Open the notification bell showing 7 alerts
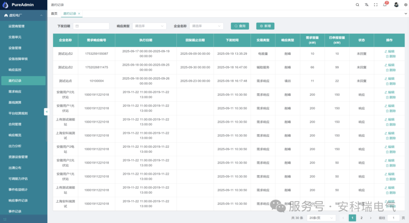409x223 pixels. pyautogui.click(x=385, y=5)
